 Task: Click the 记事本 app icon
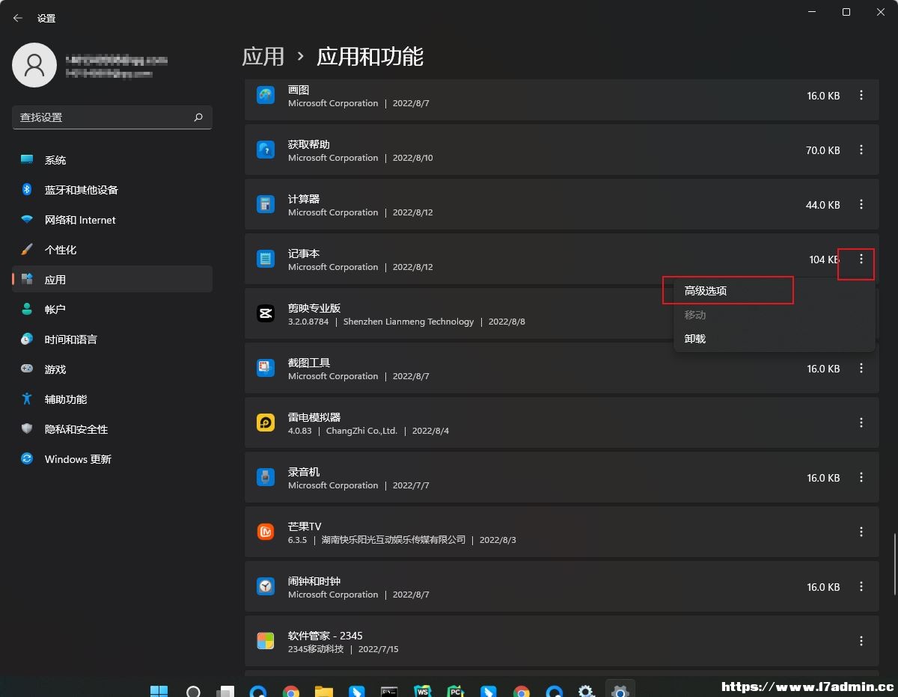point(266,260)
